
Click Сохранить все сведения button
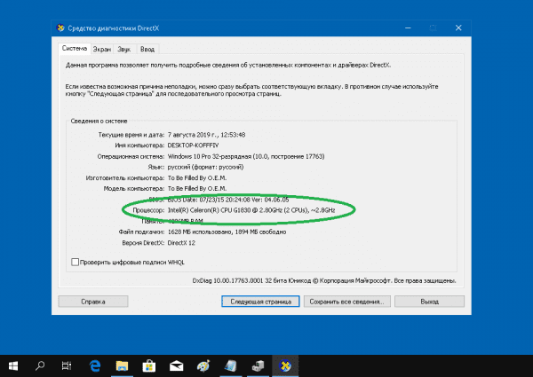pyautogui.click(x=347, y=302)
